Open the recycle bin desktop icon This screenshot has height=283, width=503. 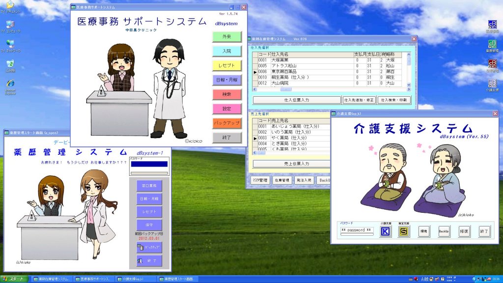pyautogui.click(x=10, y=64)
